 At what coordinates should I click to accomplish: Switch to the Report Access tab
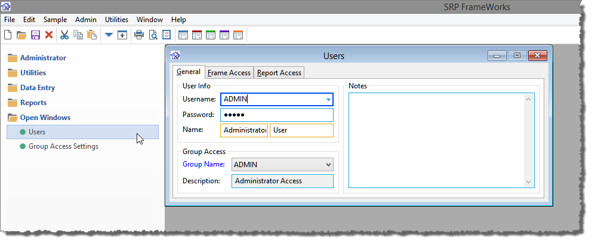click(279, 73)
